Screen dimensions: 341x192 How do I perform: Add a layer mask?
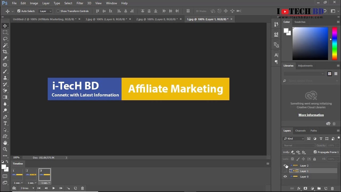[x=305, y=188]
